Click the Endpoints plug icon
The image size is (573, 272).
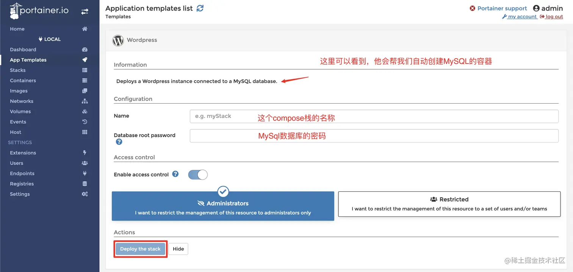pyautogui.click(x=85, y=173)
